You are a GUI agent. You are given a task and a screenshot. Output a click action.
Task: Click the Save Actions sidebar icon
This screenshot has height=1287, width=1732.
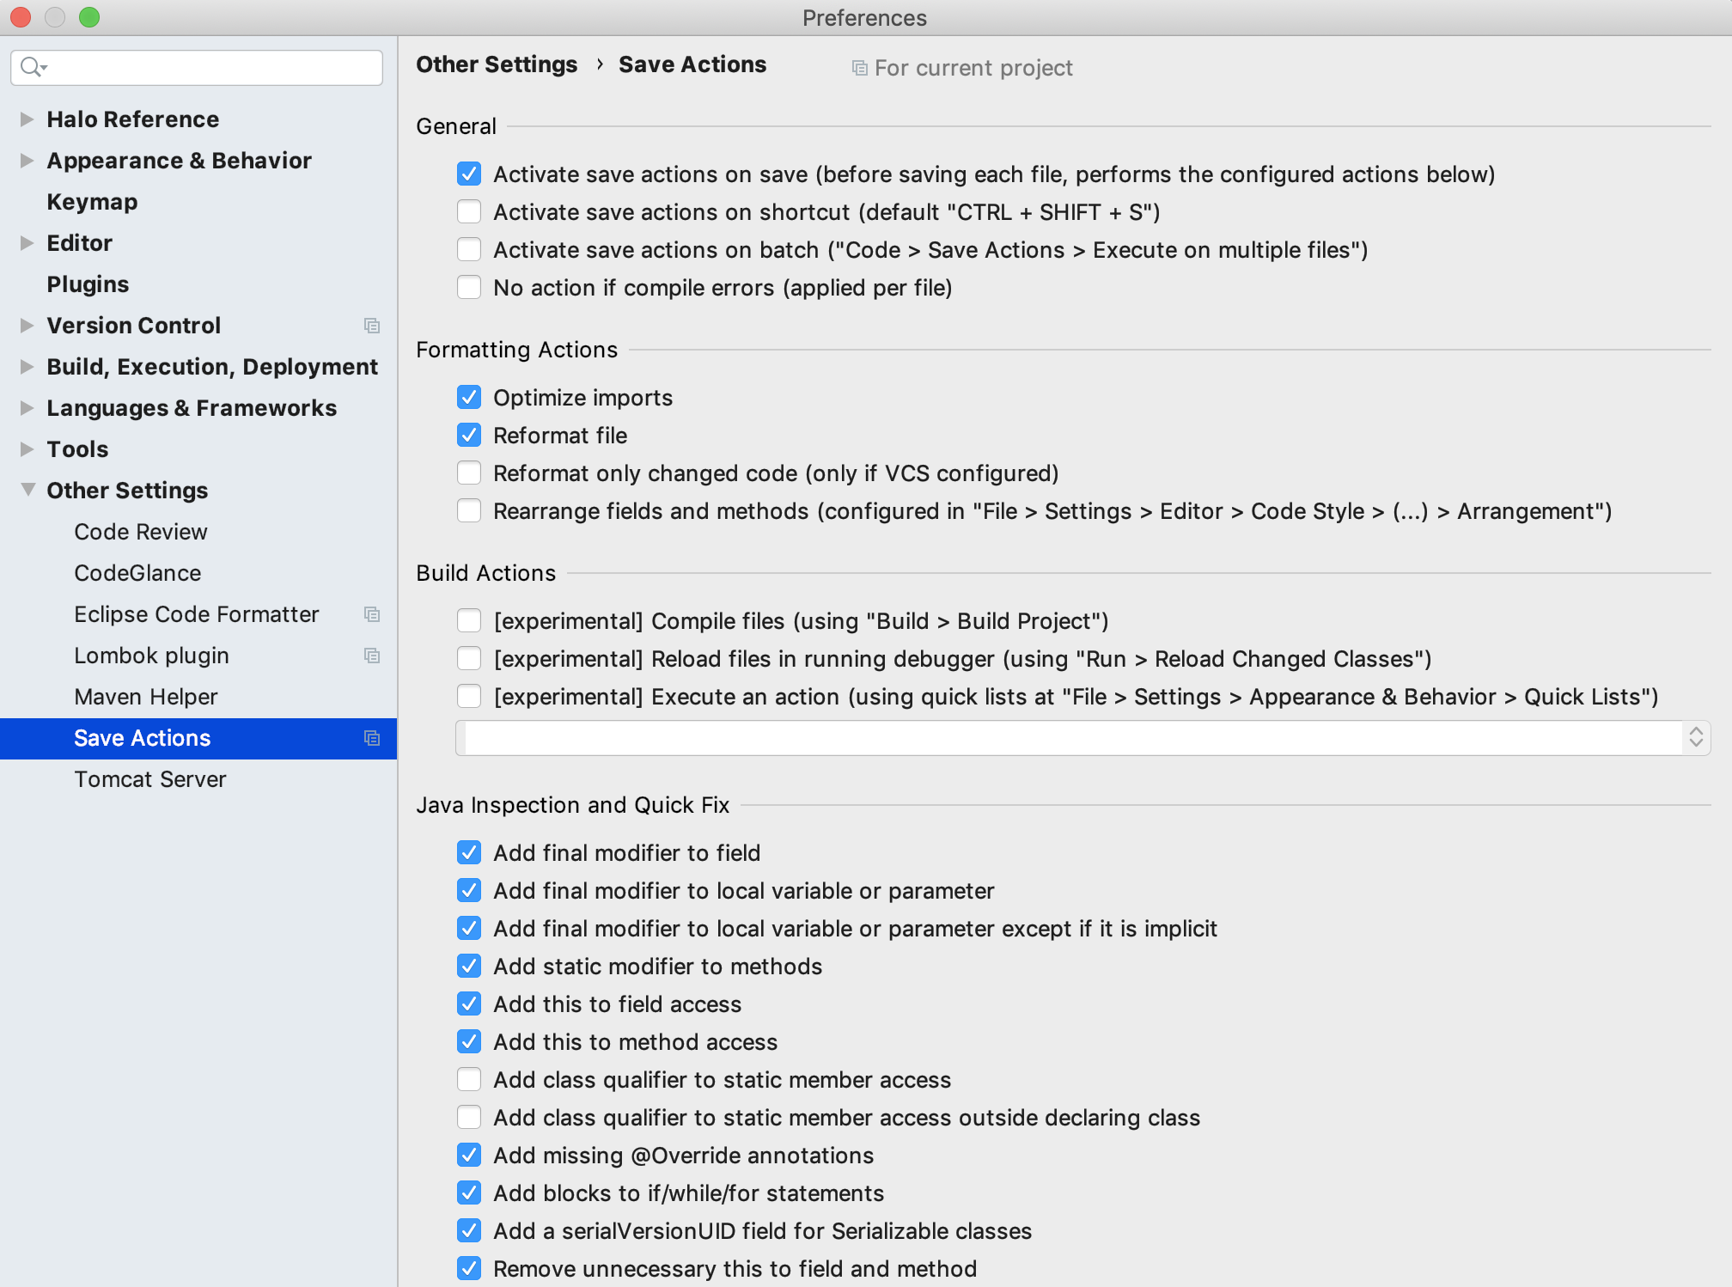tap(373, 738)
